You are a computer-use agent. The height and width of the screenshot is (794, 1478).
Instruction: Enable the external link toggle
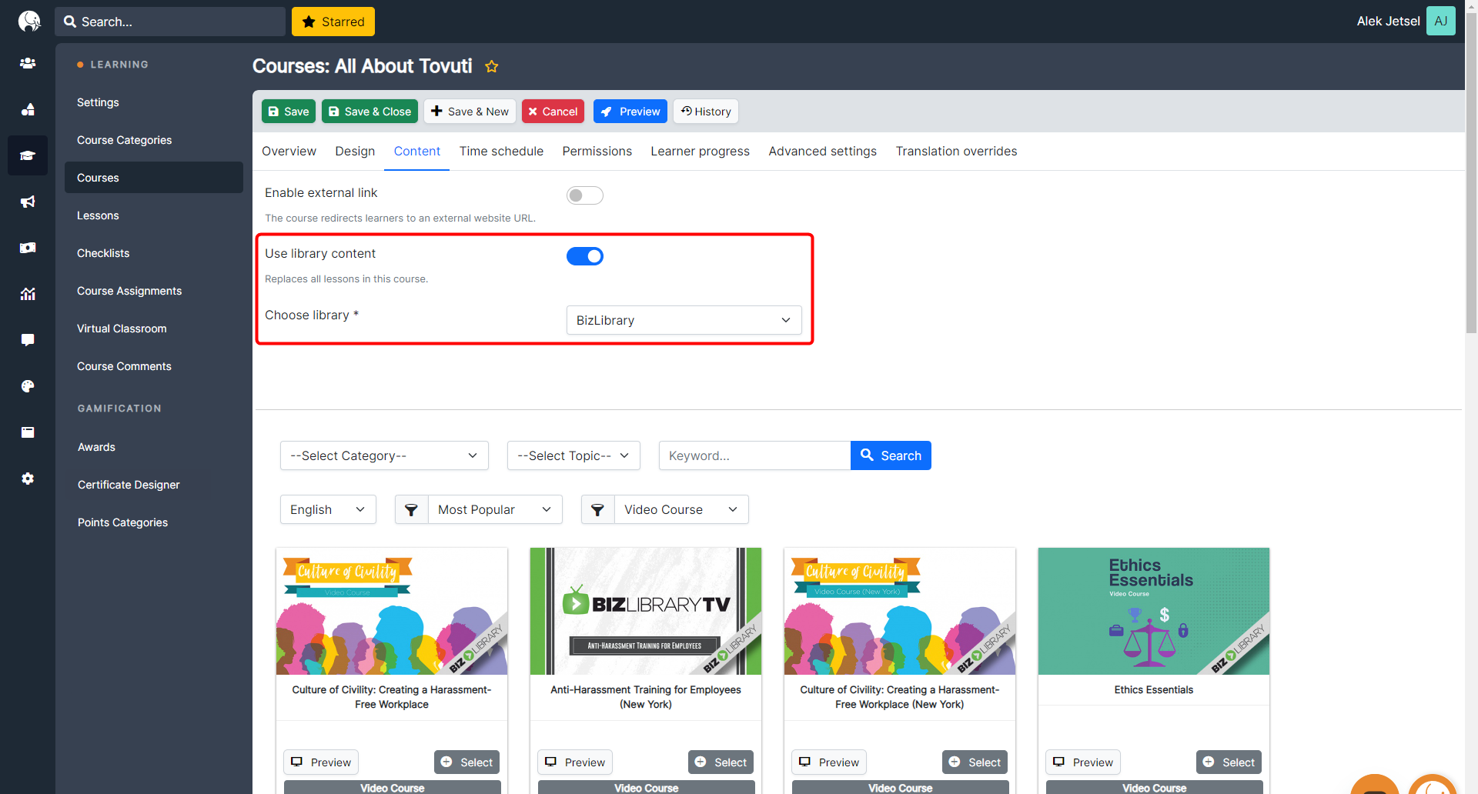(x=584, y=195)
